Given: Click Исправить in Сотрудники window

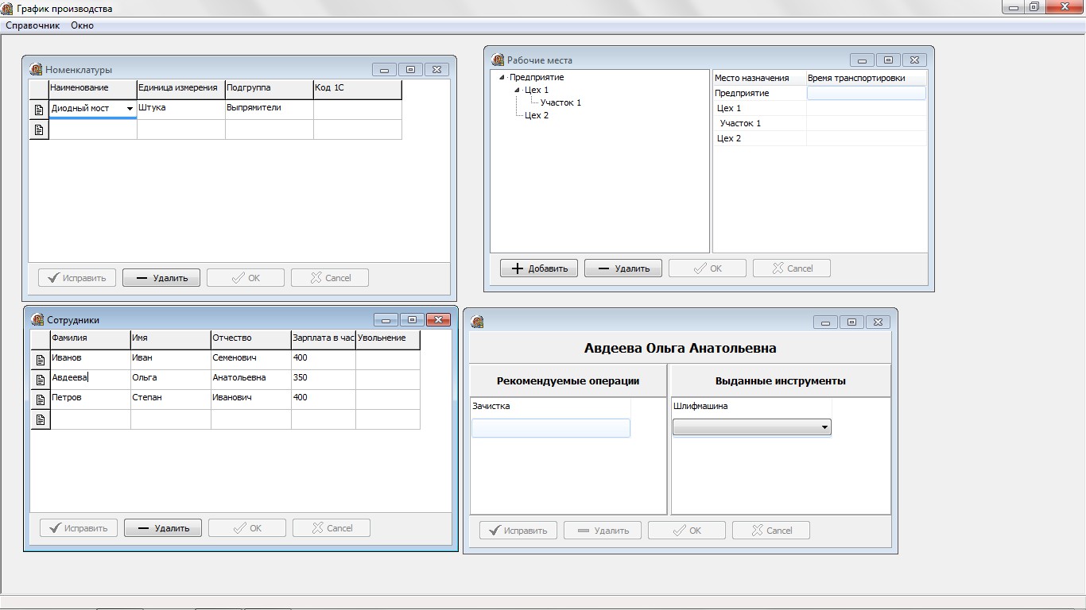Looking at the screenshot, I should [x=79, y=528].
